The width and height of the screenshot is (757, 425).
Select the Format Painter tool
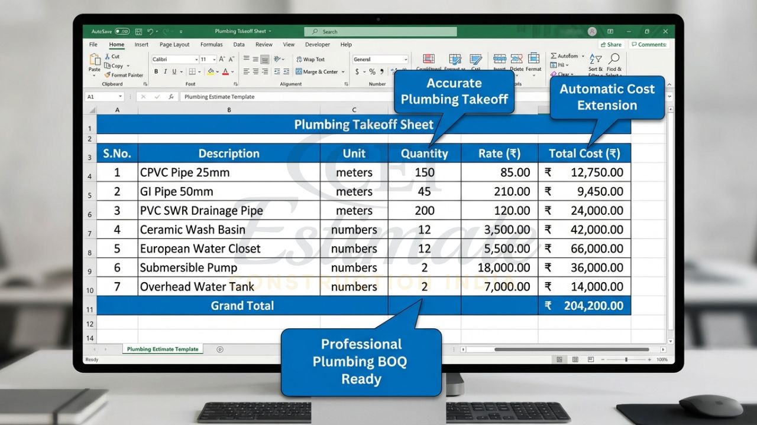(123, 76)
